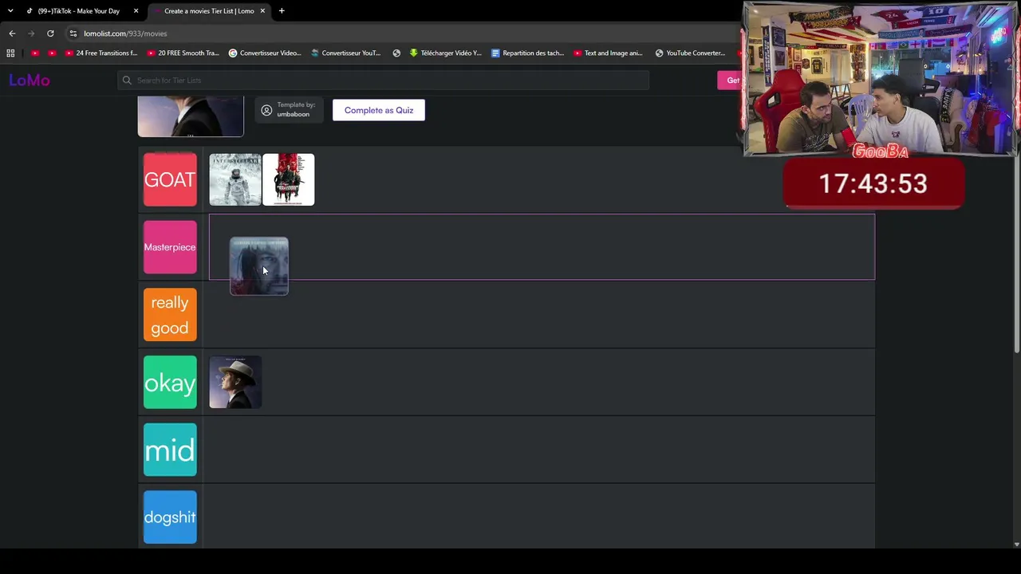Select the dogshit tier label

click(x=170, y=517)
